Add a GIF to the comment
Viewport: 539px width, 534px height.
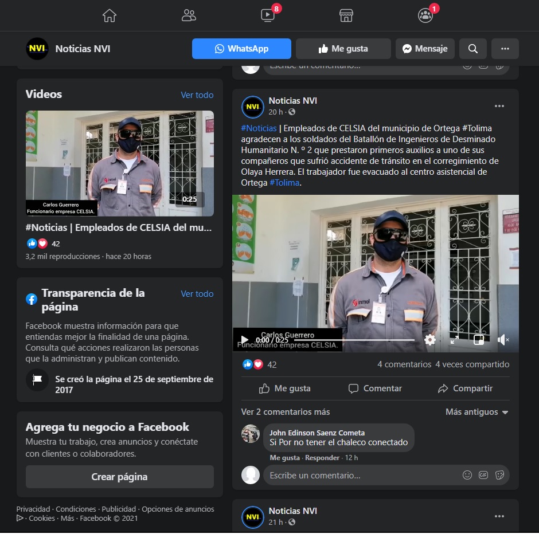[483, 475]
